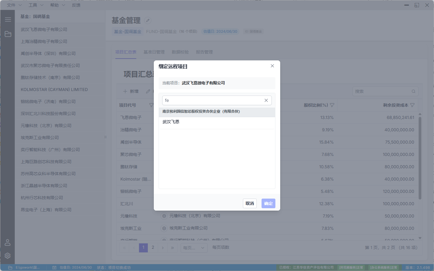Open settings gear in left sidebar
Image resolution: width=434 pixels, height=271 pixels.
point(8,255)
